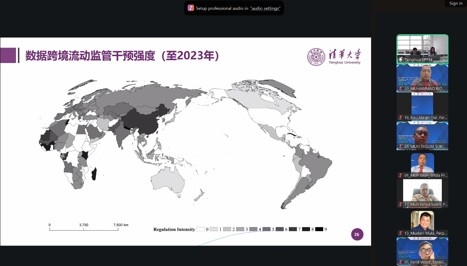
Task: Click the Regulation Intensity level 0 white swatch
Action: point(201,229)
